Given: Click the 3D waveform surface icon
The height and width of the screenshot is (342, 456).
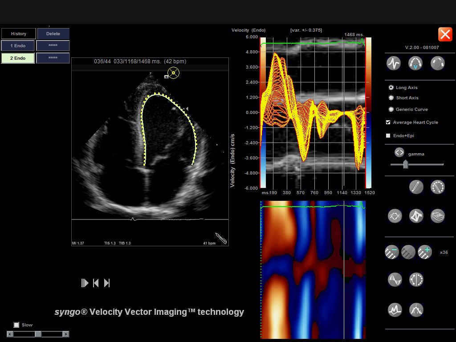Looking at the screenshot, I should coord(395,280).
